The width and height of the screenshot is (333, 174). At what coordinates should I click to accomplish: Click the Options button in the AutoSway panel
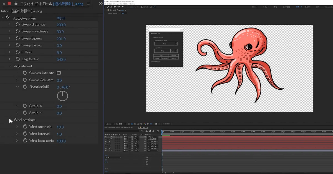(x=174, y=58)
